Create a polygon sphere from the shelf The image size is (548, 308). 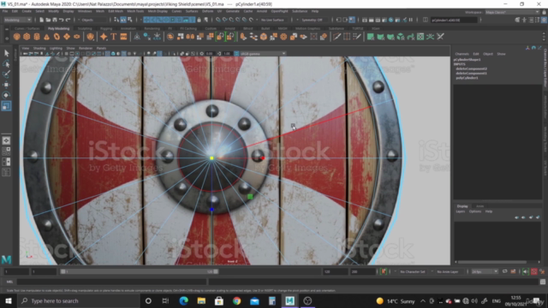tap(16, 37)
